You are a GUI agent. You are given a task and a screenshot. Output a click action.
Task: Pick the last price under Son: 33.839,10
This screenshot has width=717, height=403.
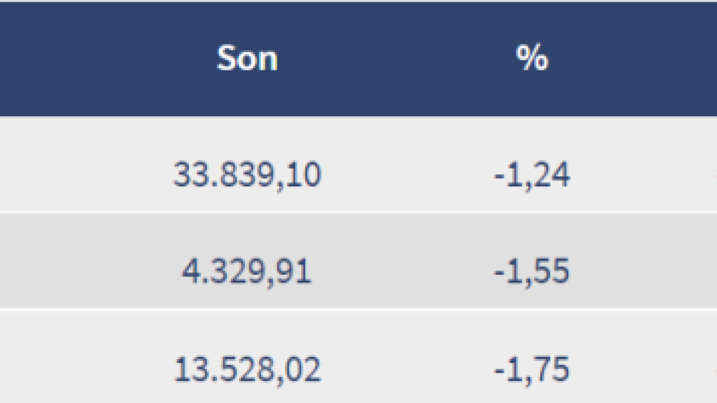click(247, 175)
